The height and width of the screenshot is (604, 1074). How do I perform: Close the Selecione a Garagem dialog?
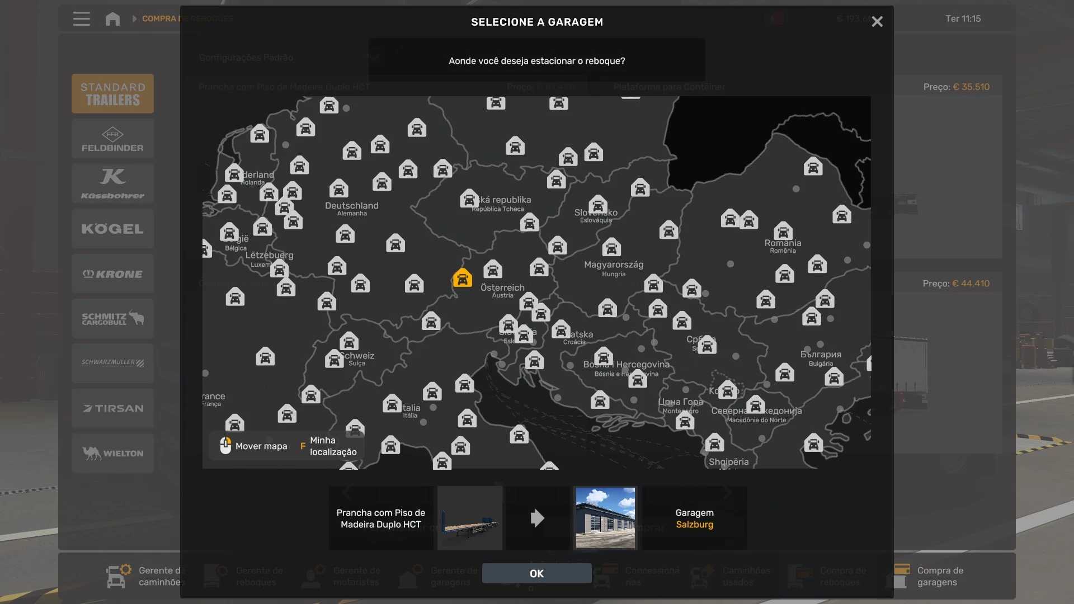point(877,21)
